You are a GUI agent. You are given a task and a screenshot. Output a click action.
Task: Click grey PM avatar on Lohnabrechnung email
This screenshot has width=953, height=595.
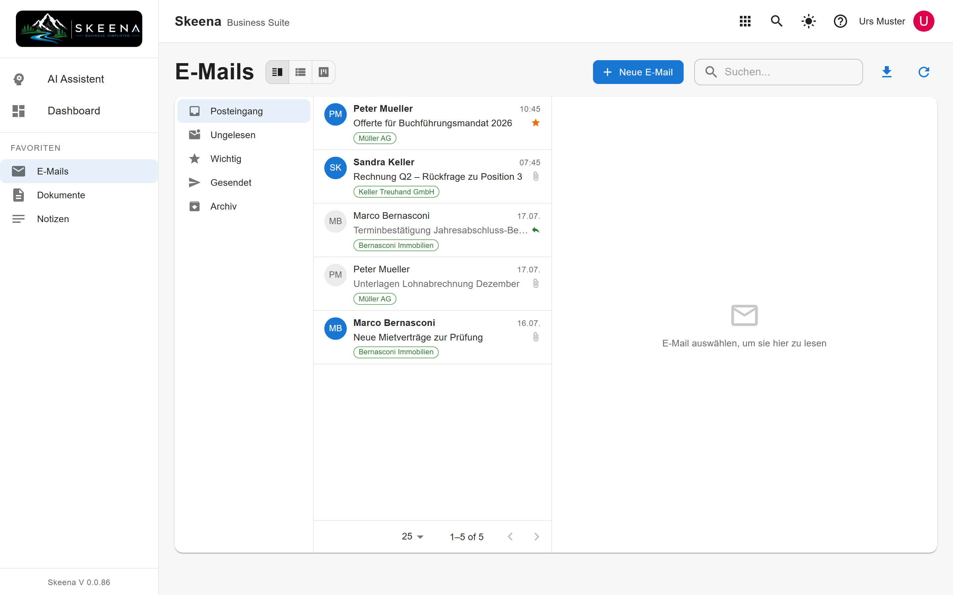click(x=336, y=275)
